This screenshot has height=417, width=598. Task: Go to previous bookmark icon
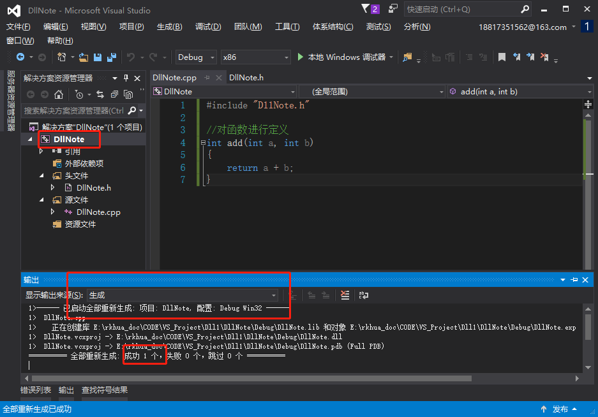516,57
